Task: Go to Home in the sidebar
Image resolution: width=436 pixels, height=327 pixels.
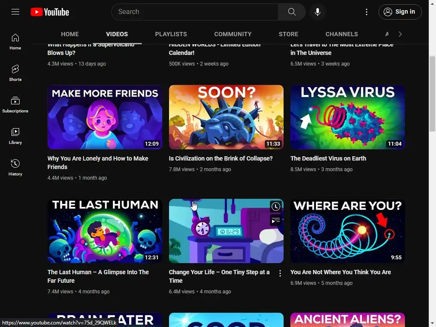Action: (x=15, y=42)
